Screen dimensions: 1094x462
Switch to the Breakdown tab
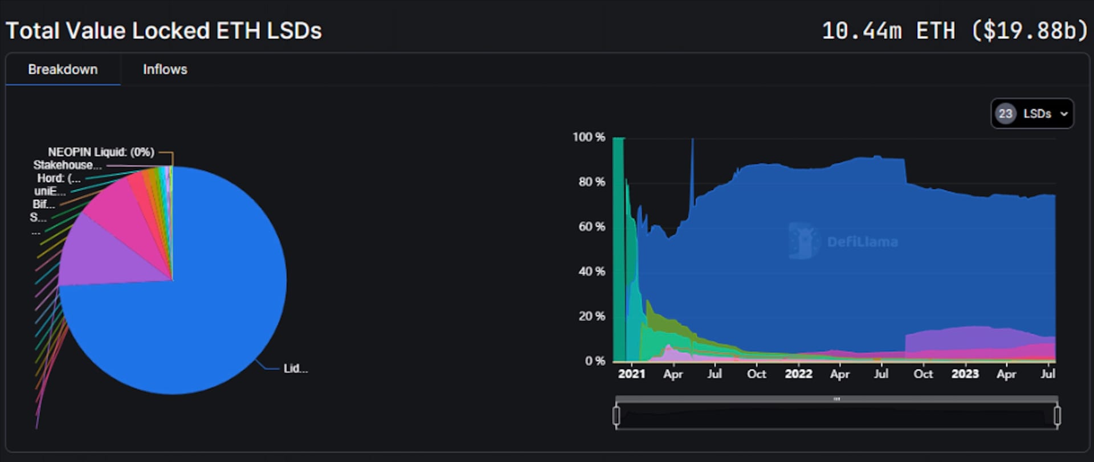pyautogui.click(x=63, y=69)
